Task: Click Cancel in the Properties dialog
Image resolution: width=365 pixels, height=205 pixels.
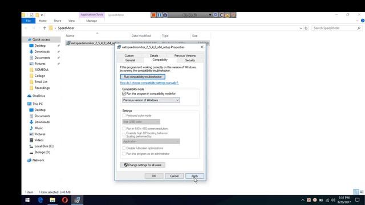Action: (174, 176)
